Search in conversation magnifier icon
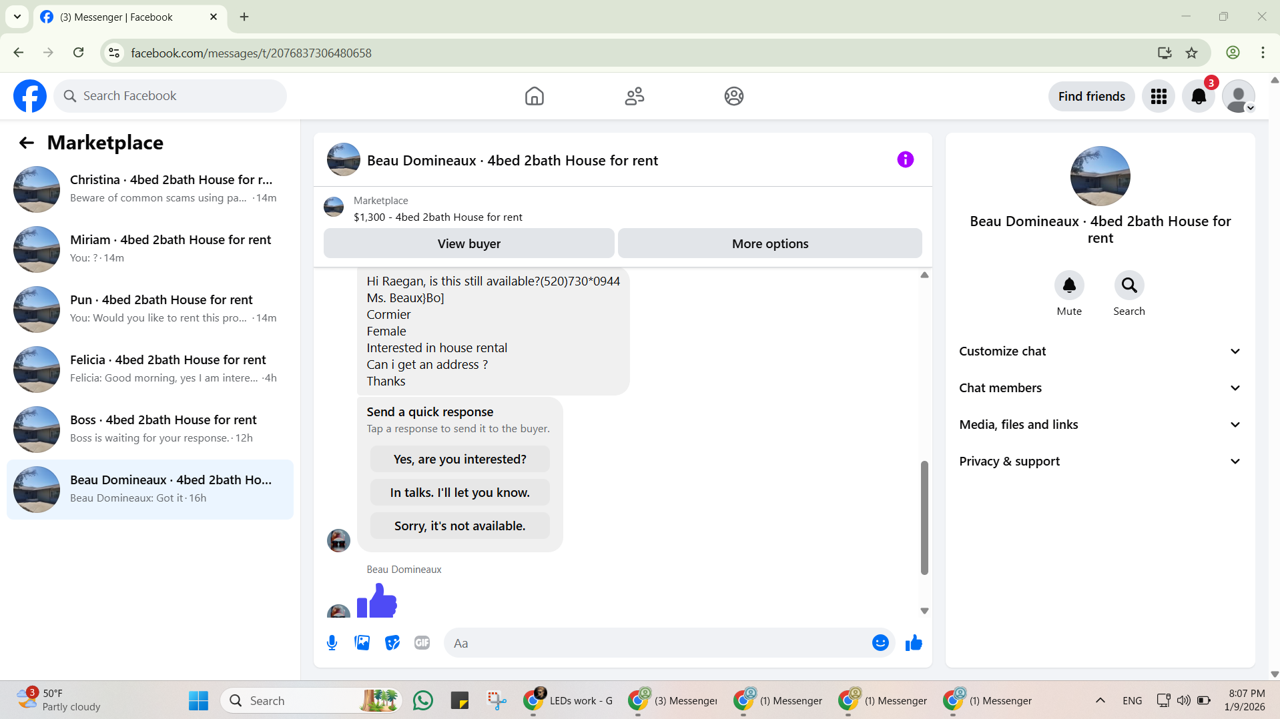Screen dimensions: 1280x719 (1129, 285)
